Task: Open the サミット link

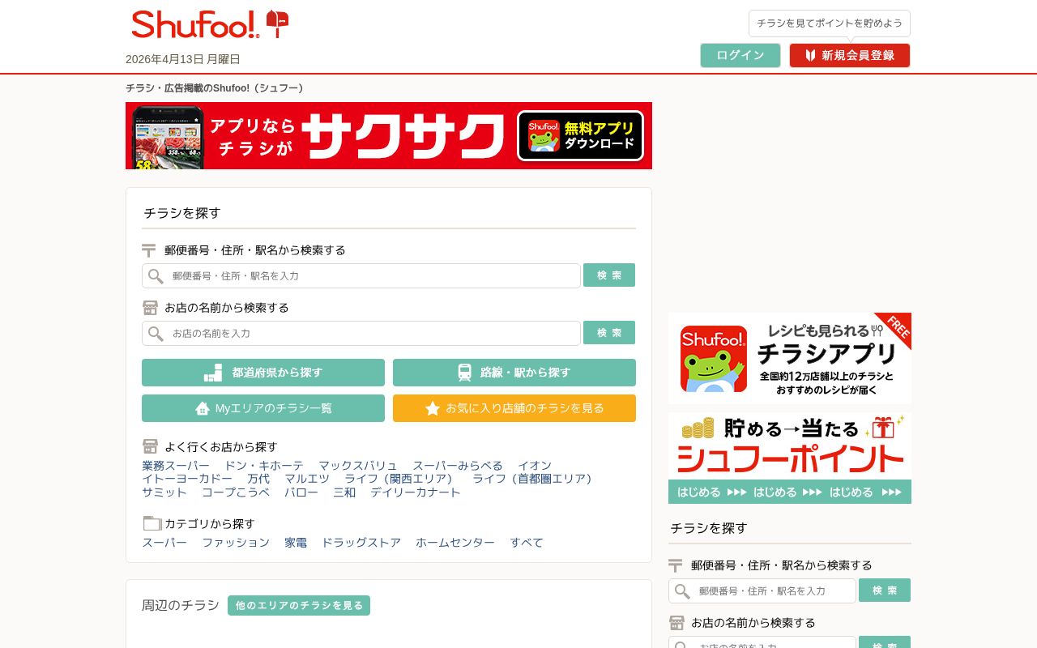Action: tap(164, 492)
